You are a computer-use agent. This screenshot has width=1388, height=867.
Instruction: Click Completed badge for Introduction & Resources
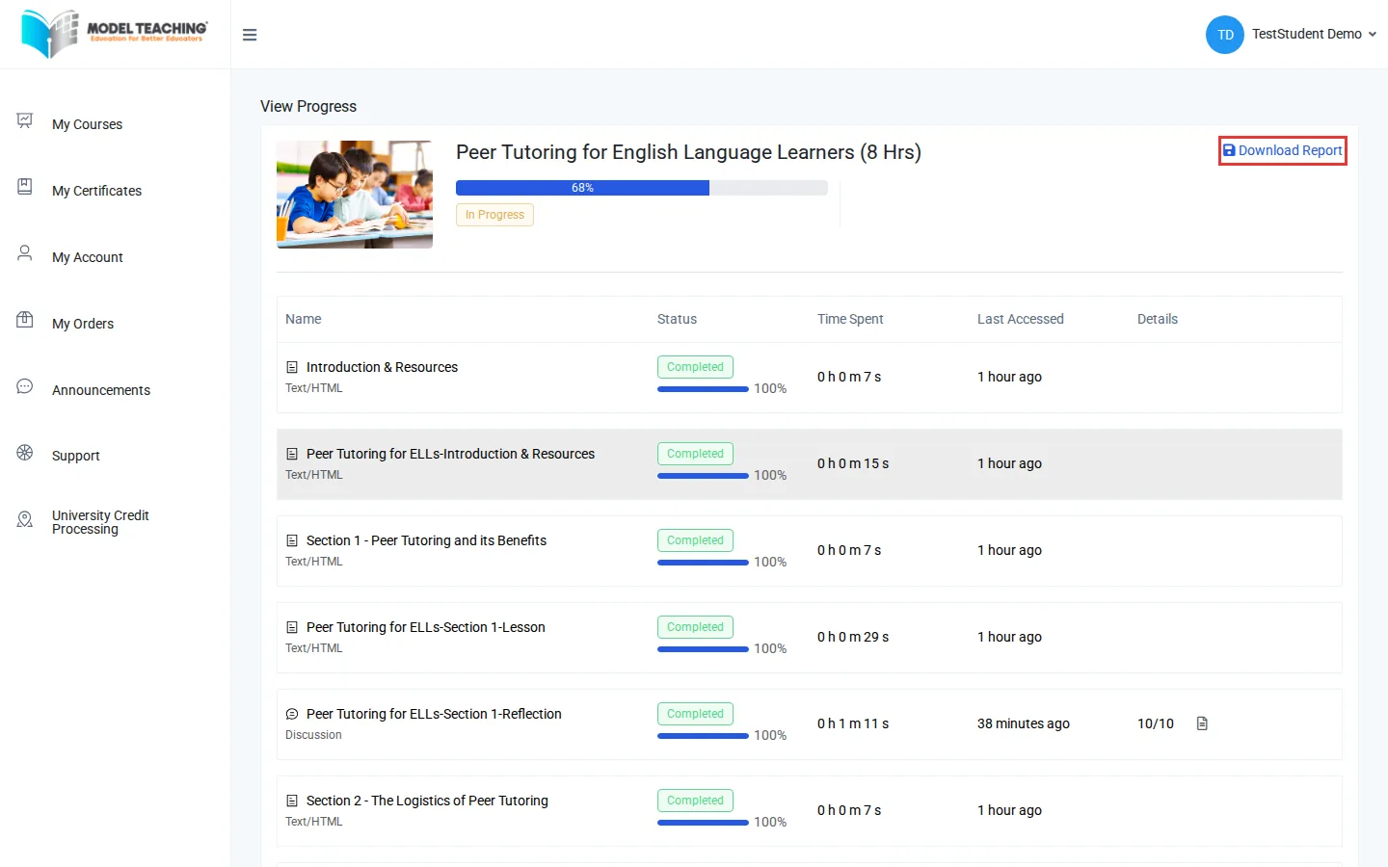pyautogui.click(x=695, y=367)
